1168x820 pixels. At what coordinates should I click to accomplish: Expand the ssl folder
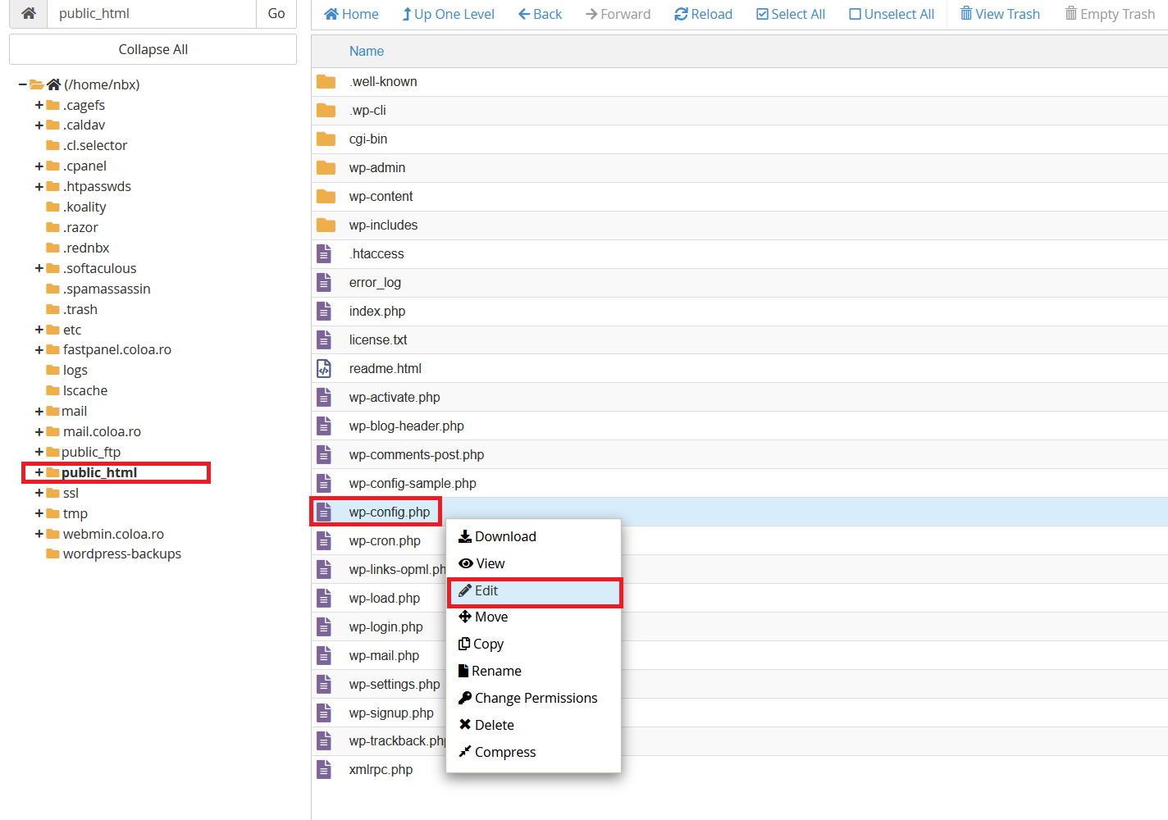coord(39,493)
